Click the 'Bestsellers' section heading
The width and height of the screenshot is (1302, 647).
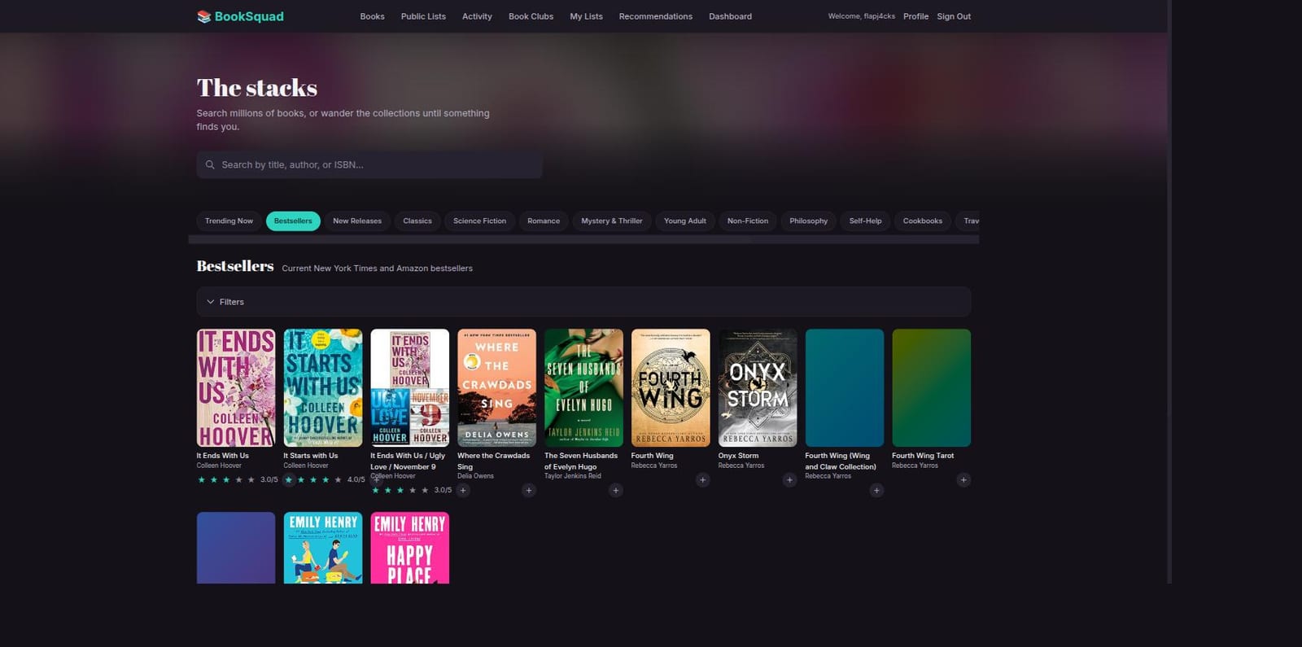pos(235,266)
